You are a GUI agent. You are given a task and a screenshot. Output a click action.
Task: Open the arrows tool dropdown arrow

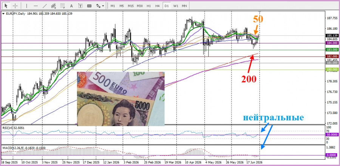tap(103, 6)
